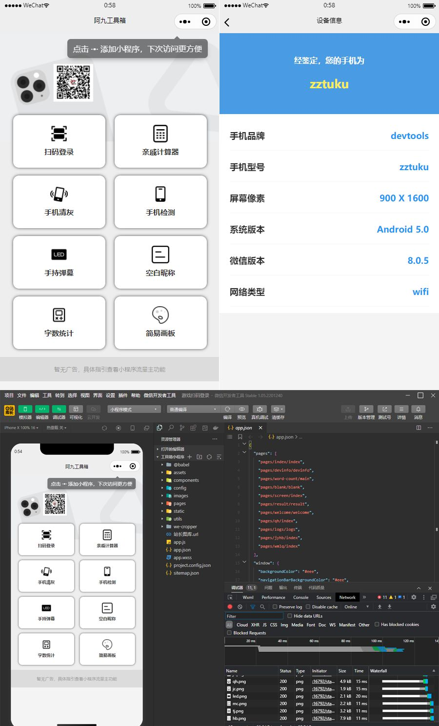
Task: Select the All request type filter
Action: (x=229, y=625)
